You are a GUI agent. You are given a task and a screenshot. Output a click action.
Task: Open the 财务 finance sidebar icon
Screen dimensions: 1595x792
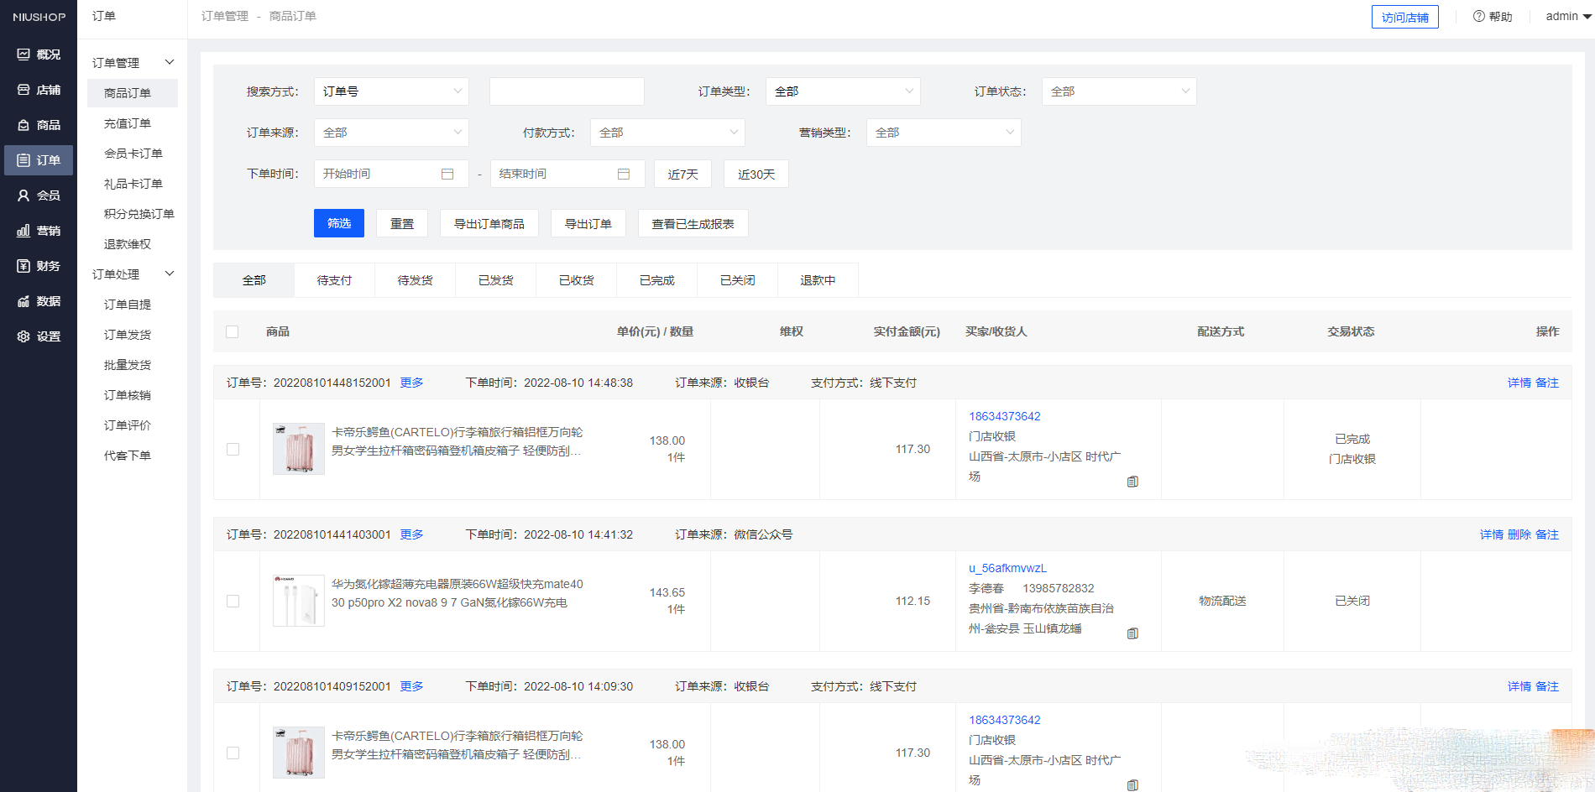click(x=24, y=266)
